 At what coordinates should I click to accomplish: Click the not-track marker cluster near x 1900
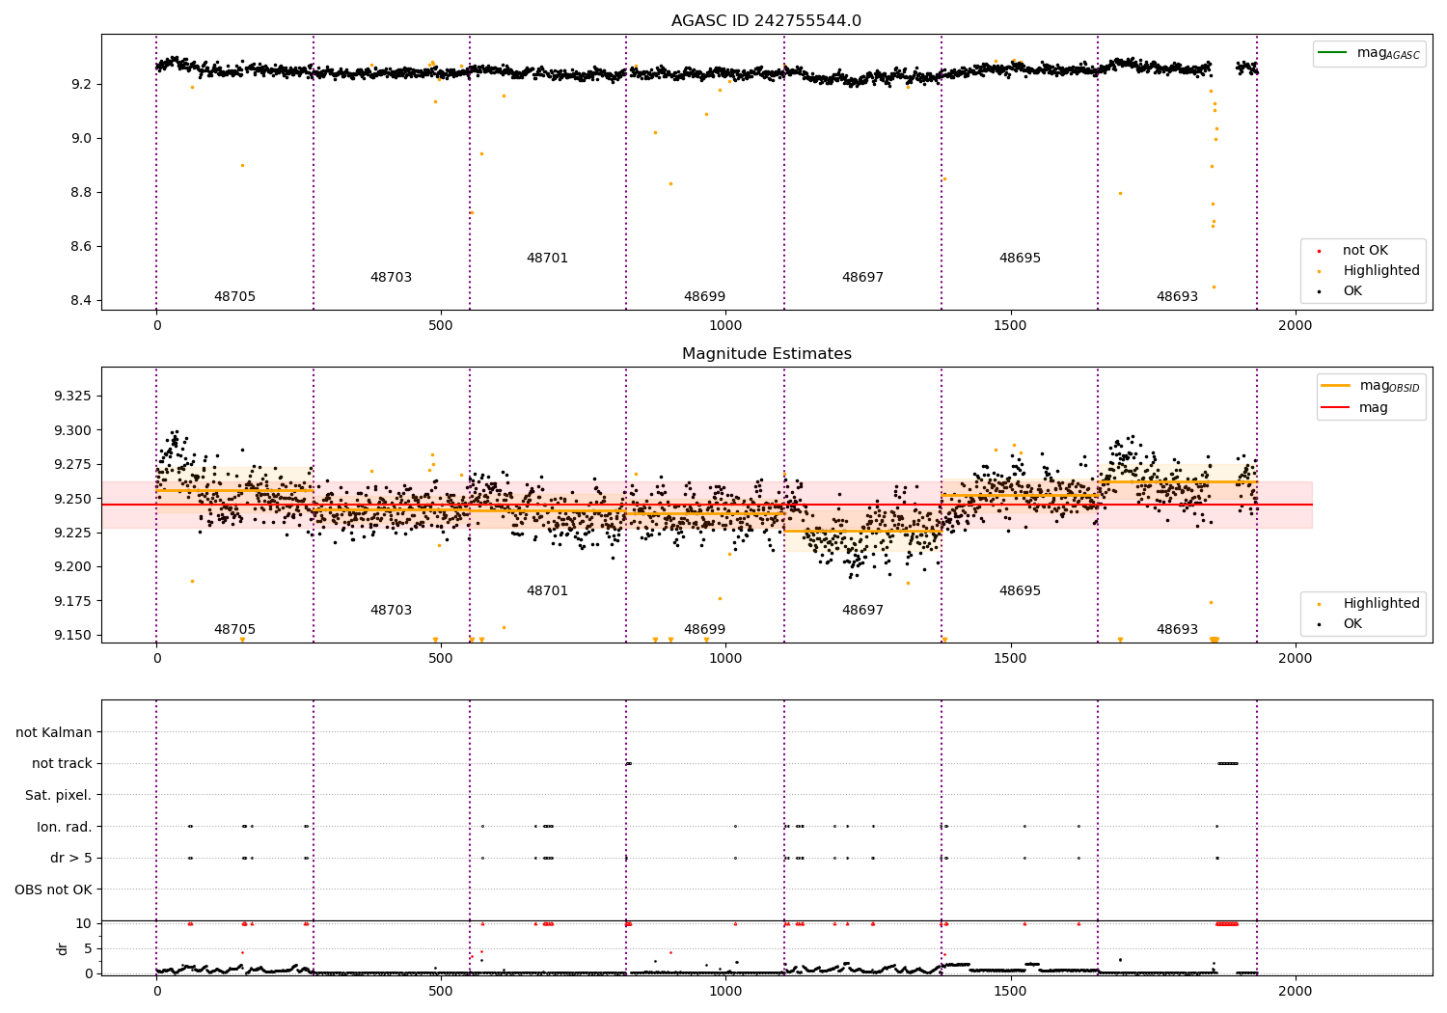point(1227,763)
